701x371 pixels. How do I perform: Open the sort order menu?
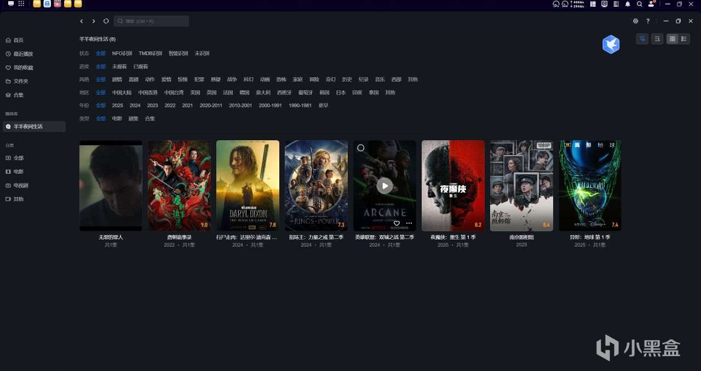tap(657, 39)
